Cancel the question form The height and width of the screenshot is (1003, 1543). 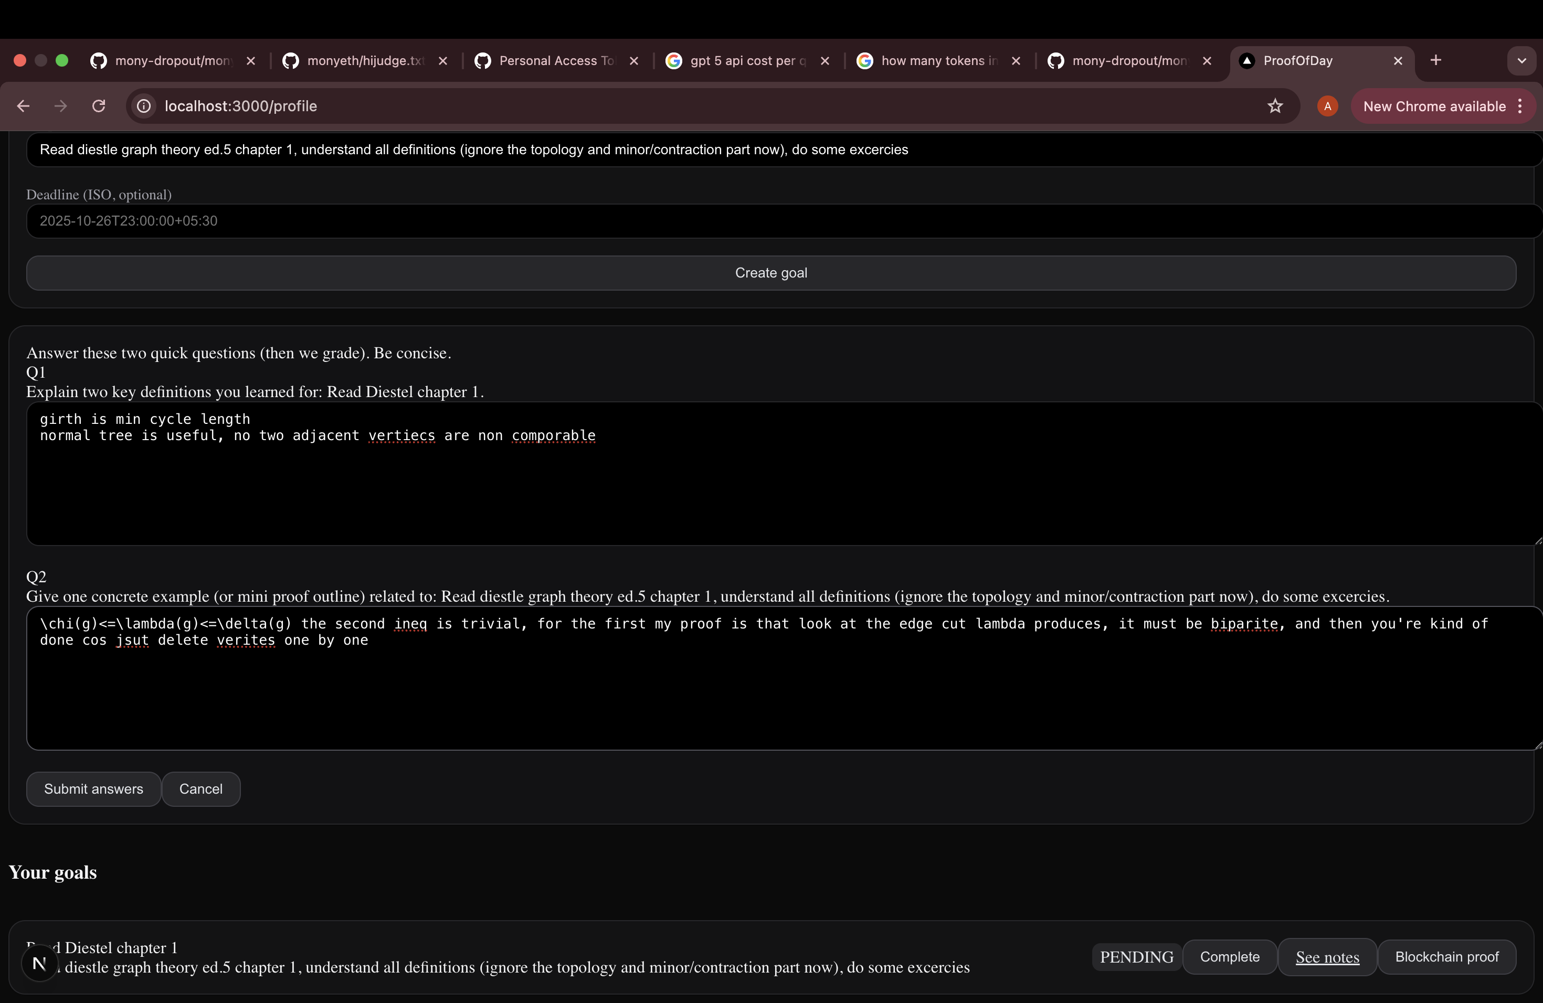[200, 788]
